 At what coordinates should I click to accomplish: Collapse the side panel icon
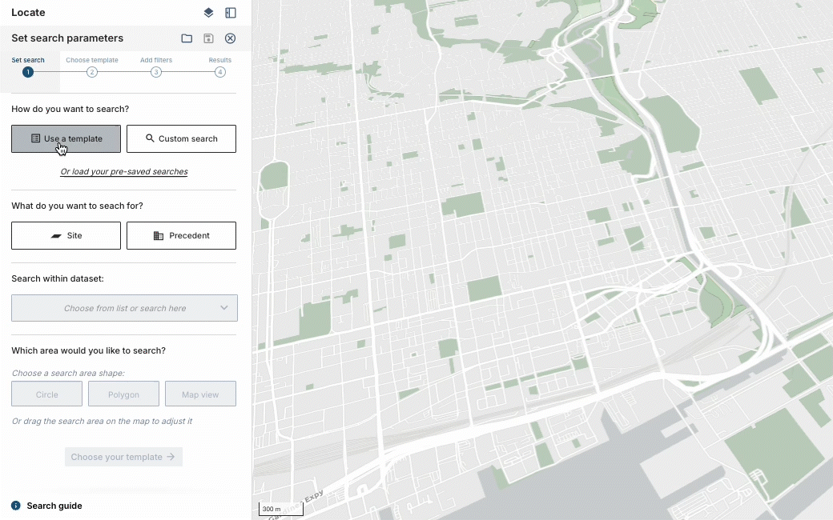tap(231, 13)
